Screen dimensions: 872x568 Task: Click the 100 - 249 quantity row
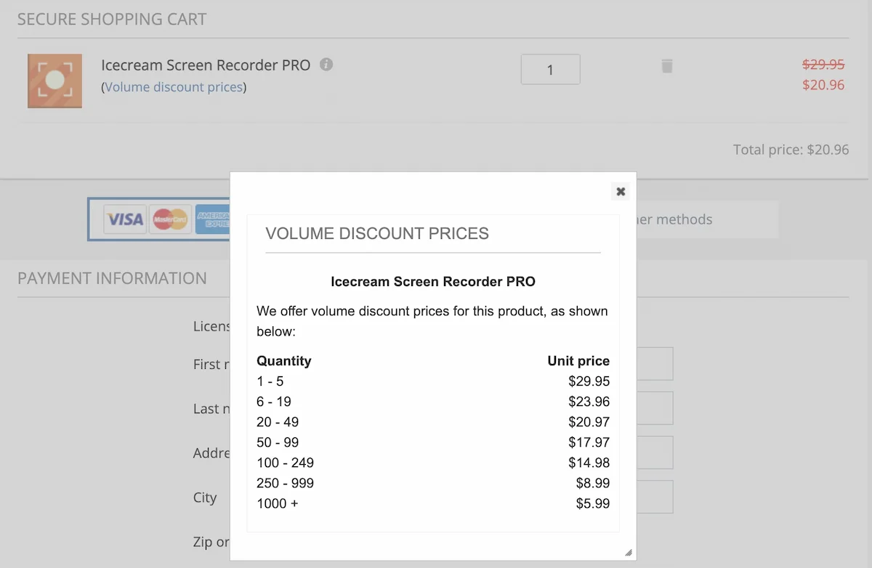pyautogui.click(x=433, y=463)
